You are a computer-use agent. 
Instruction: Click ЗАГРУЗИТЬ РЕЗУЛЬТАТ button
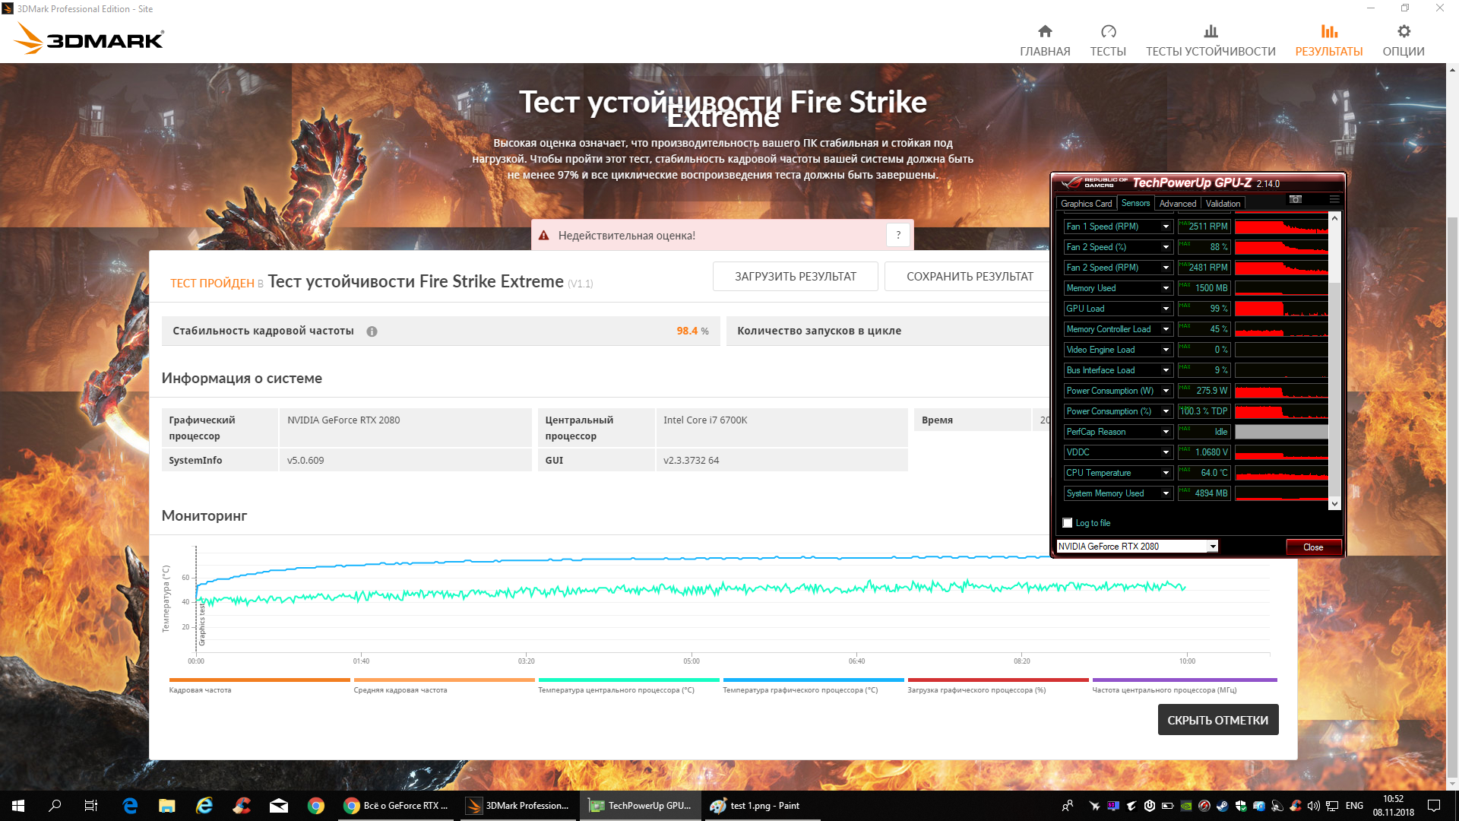click(x=795, y=277)
